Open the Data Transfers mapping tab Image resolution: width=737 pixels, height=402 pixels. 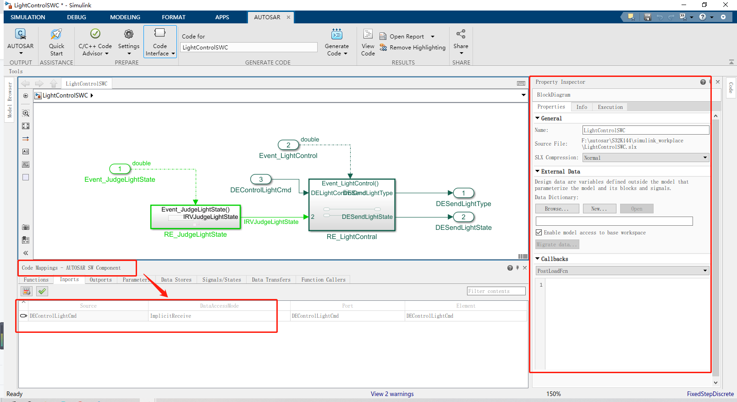click(271, 280)
